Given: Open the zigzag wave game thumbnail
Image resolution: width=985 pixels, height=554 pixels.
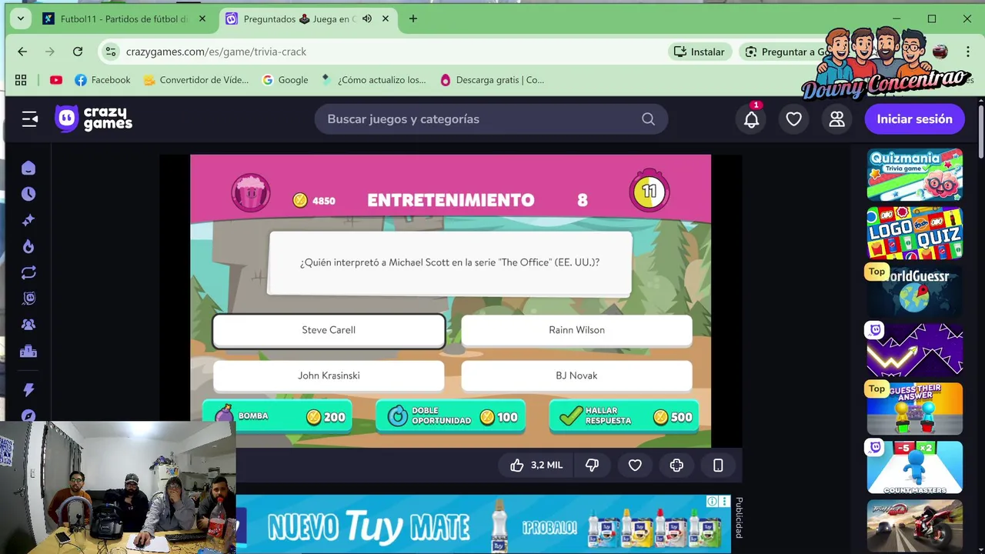Looking at the screenshot, I should (x=915, y=350).
